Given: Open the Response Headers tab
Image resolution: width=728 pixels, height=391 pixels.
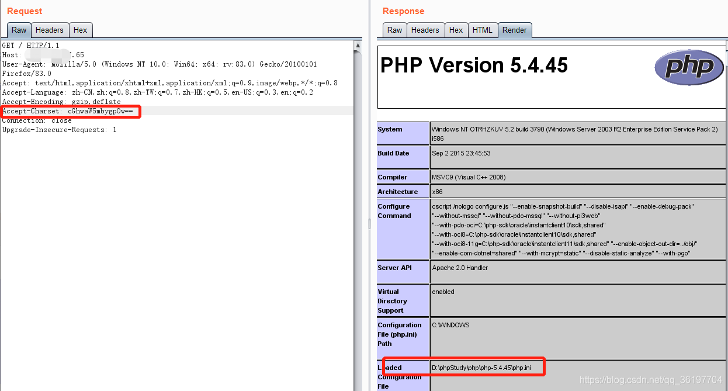Looking at the screenshot, I should [425, 30].
